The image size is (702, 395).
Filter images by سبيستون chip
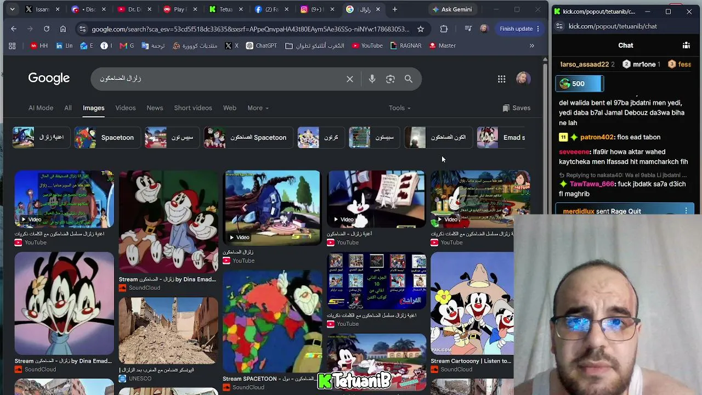(374, 138)
